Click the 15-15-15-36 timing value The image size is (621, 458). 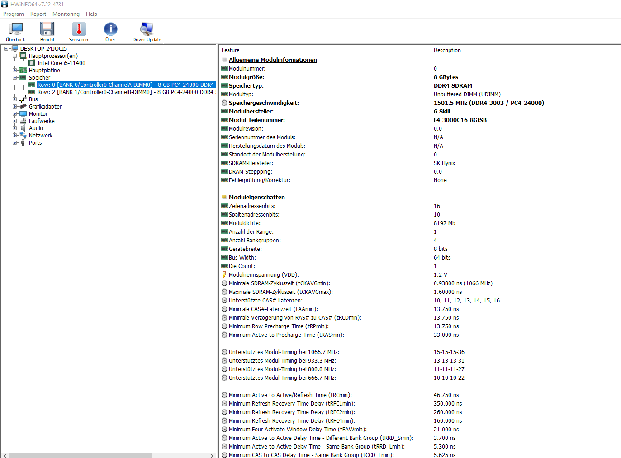pos(449,352)
